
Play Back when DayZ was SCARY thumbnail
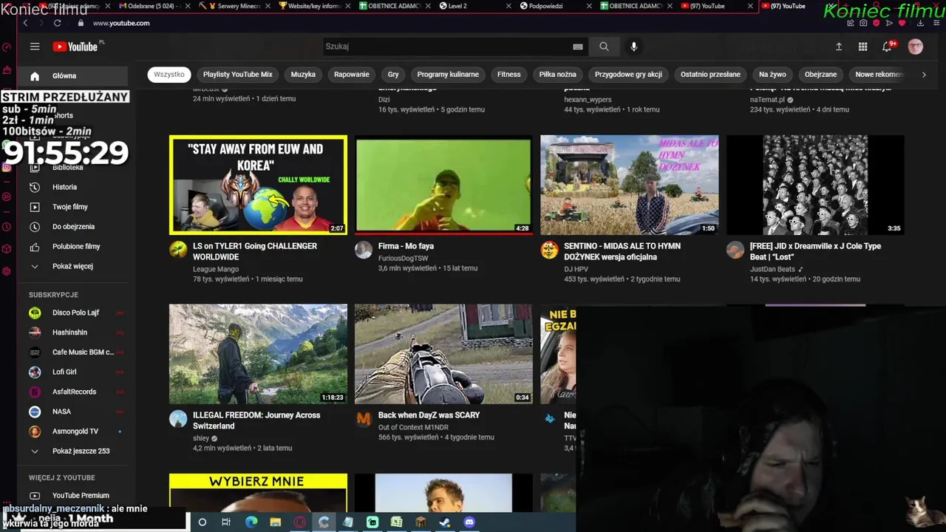[443, 354]
